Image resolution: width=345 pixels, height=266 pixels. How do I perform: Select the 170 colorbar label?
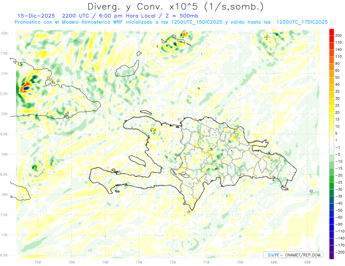pyautogui.click(x=339, y=42)
